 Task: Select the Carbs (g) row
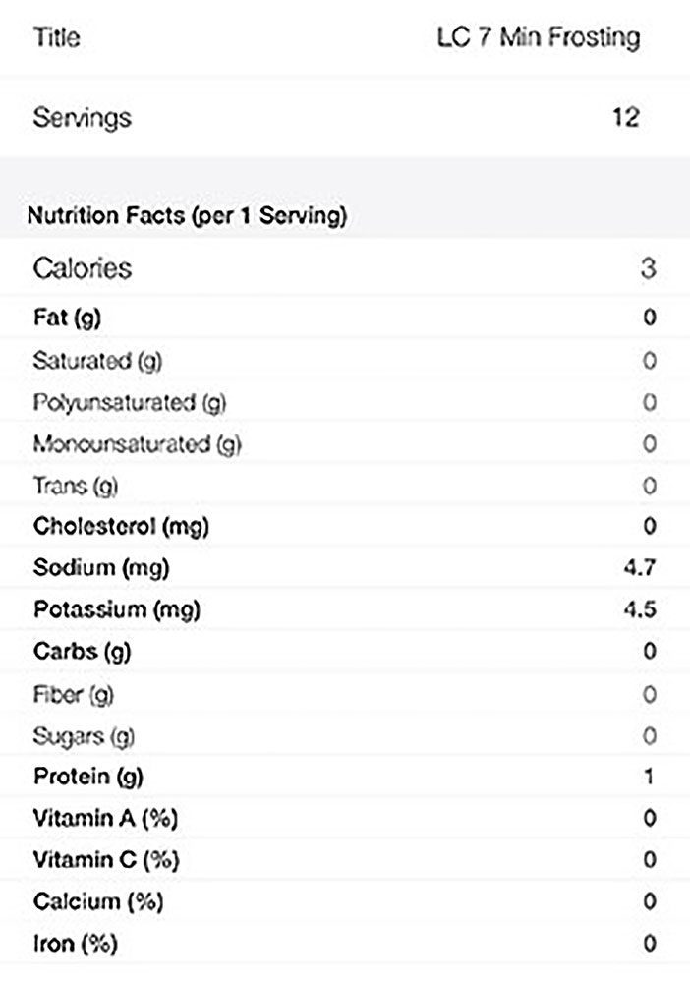(345, 651)
